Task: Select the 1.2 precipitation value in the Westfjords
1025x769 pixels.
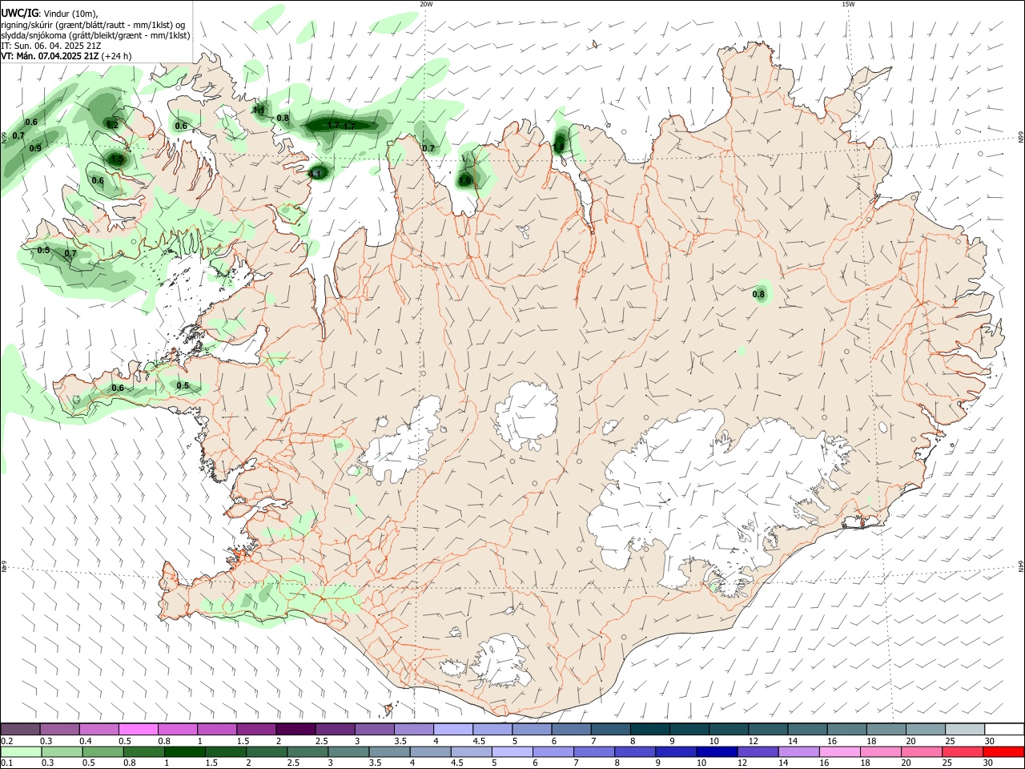Action: 113,125
